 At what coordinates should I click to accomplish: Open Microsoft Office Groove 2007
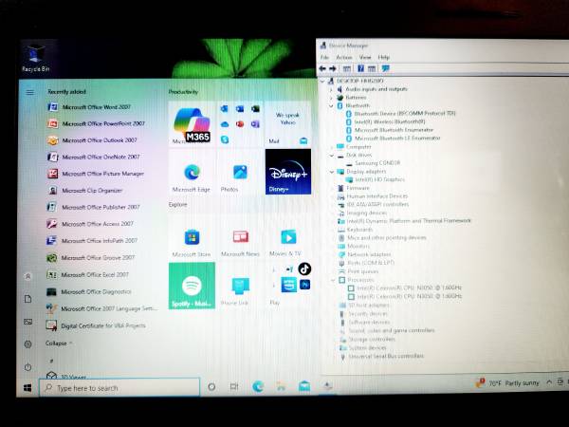(x=91, y=257)
